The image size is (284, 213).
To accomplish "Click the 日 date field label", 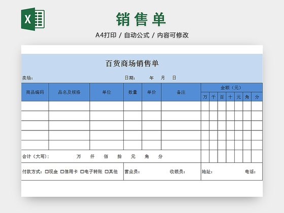I will tap(174, 78).
